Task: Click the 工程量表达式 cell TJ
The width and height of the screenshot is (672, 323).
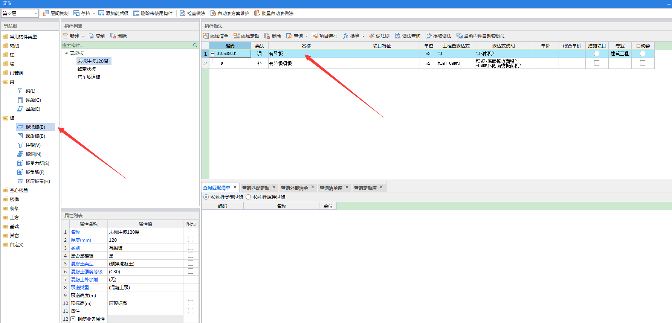Action: point(455,53)
